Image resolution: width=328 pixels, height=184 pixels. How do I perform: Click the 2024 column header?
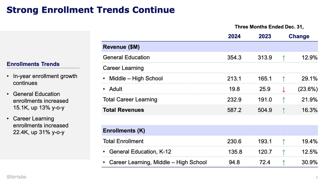click(234, 36)
